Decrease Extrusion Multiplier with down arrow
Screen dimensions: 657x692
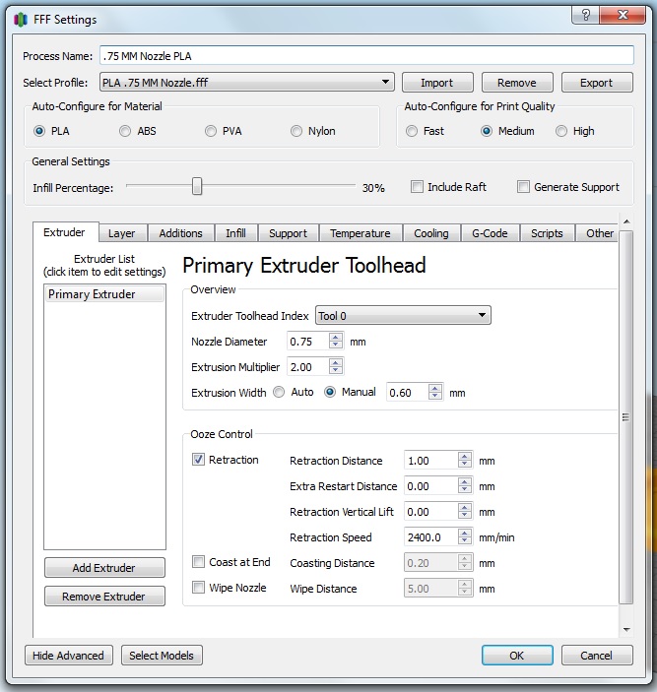coord(337,371)
